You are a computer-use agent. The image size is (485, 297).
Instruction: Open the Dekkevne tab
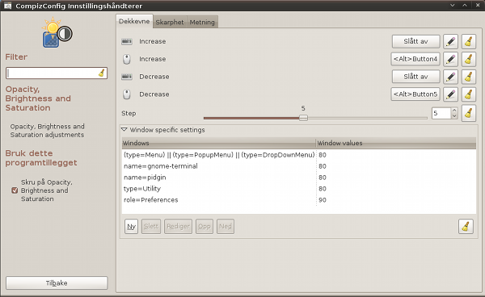pyautogui.click(x=134, y=21)
